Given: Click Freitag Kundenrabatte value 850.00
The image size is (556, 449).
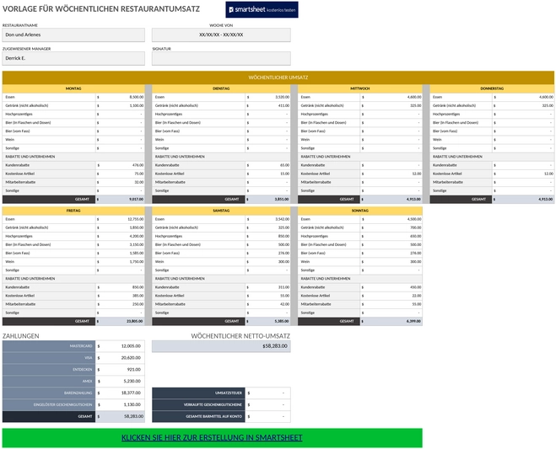Looking at the screenshot, I should (120, 287).
